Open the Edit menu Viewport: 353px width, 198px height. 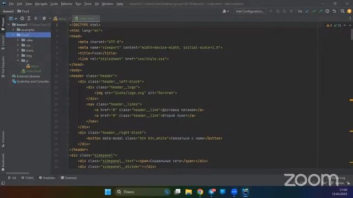[19, 4]
